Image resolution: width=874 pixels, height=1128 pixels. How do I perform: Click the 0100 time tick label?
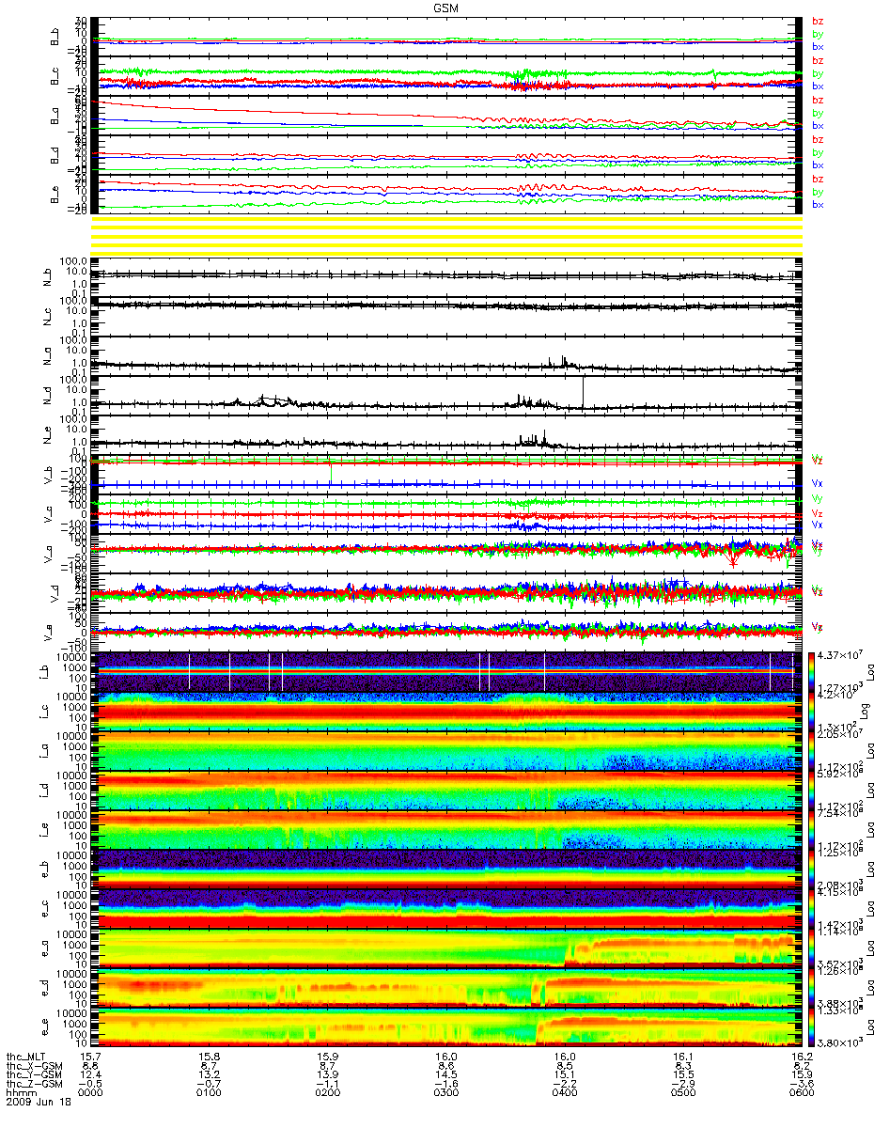pos(209,1092)
